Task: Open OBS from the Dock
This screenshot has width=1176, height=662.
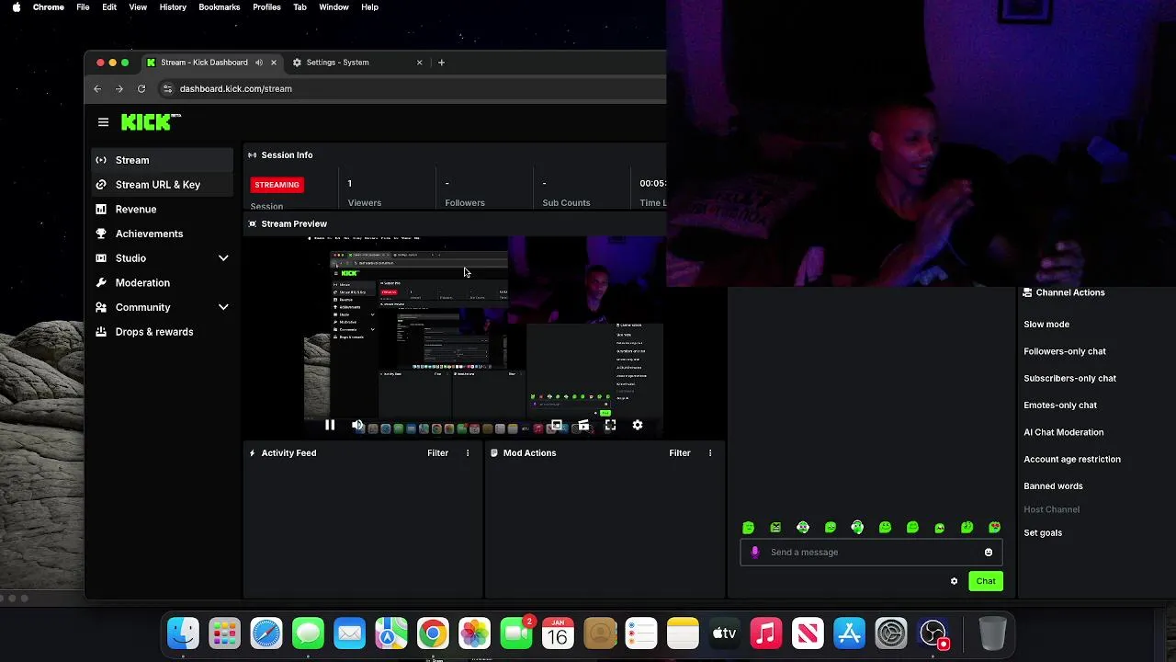Action: (x=933, y=633)
